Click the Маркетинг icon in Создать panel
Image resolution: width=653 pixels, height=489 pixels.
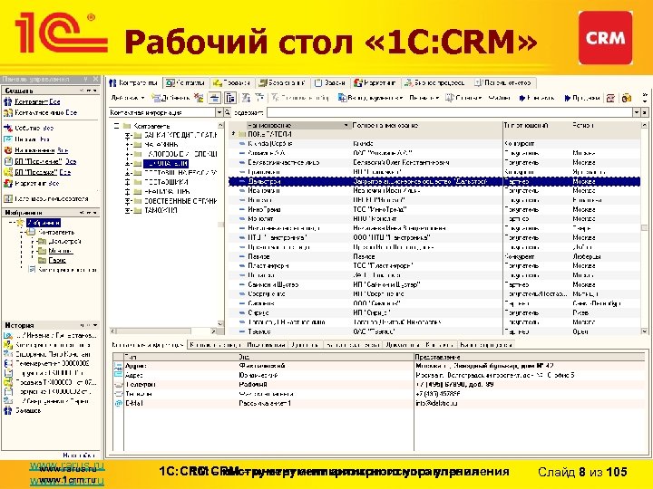click(x=8, y=183)
